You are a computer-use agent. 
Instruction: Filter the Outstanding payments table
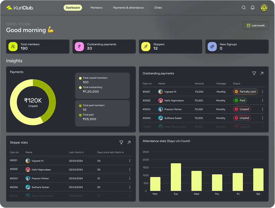pyautogui.click(x=254, y=73)
